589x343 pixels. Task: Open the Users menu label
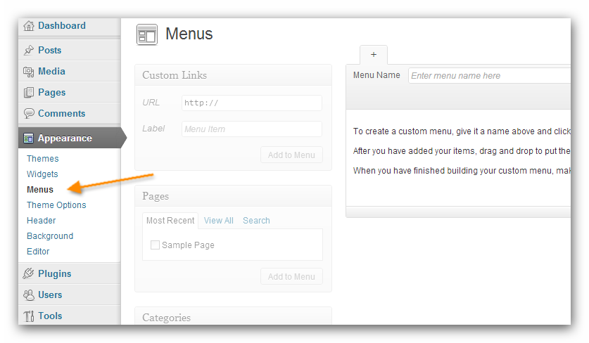tap(50, 295)
